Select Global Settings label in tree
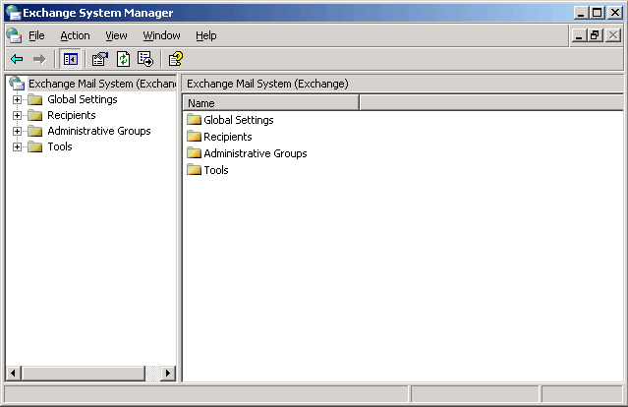628x407 pixels. pos(83,99)
